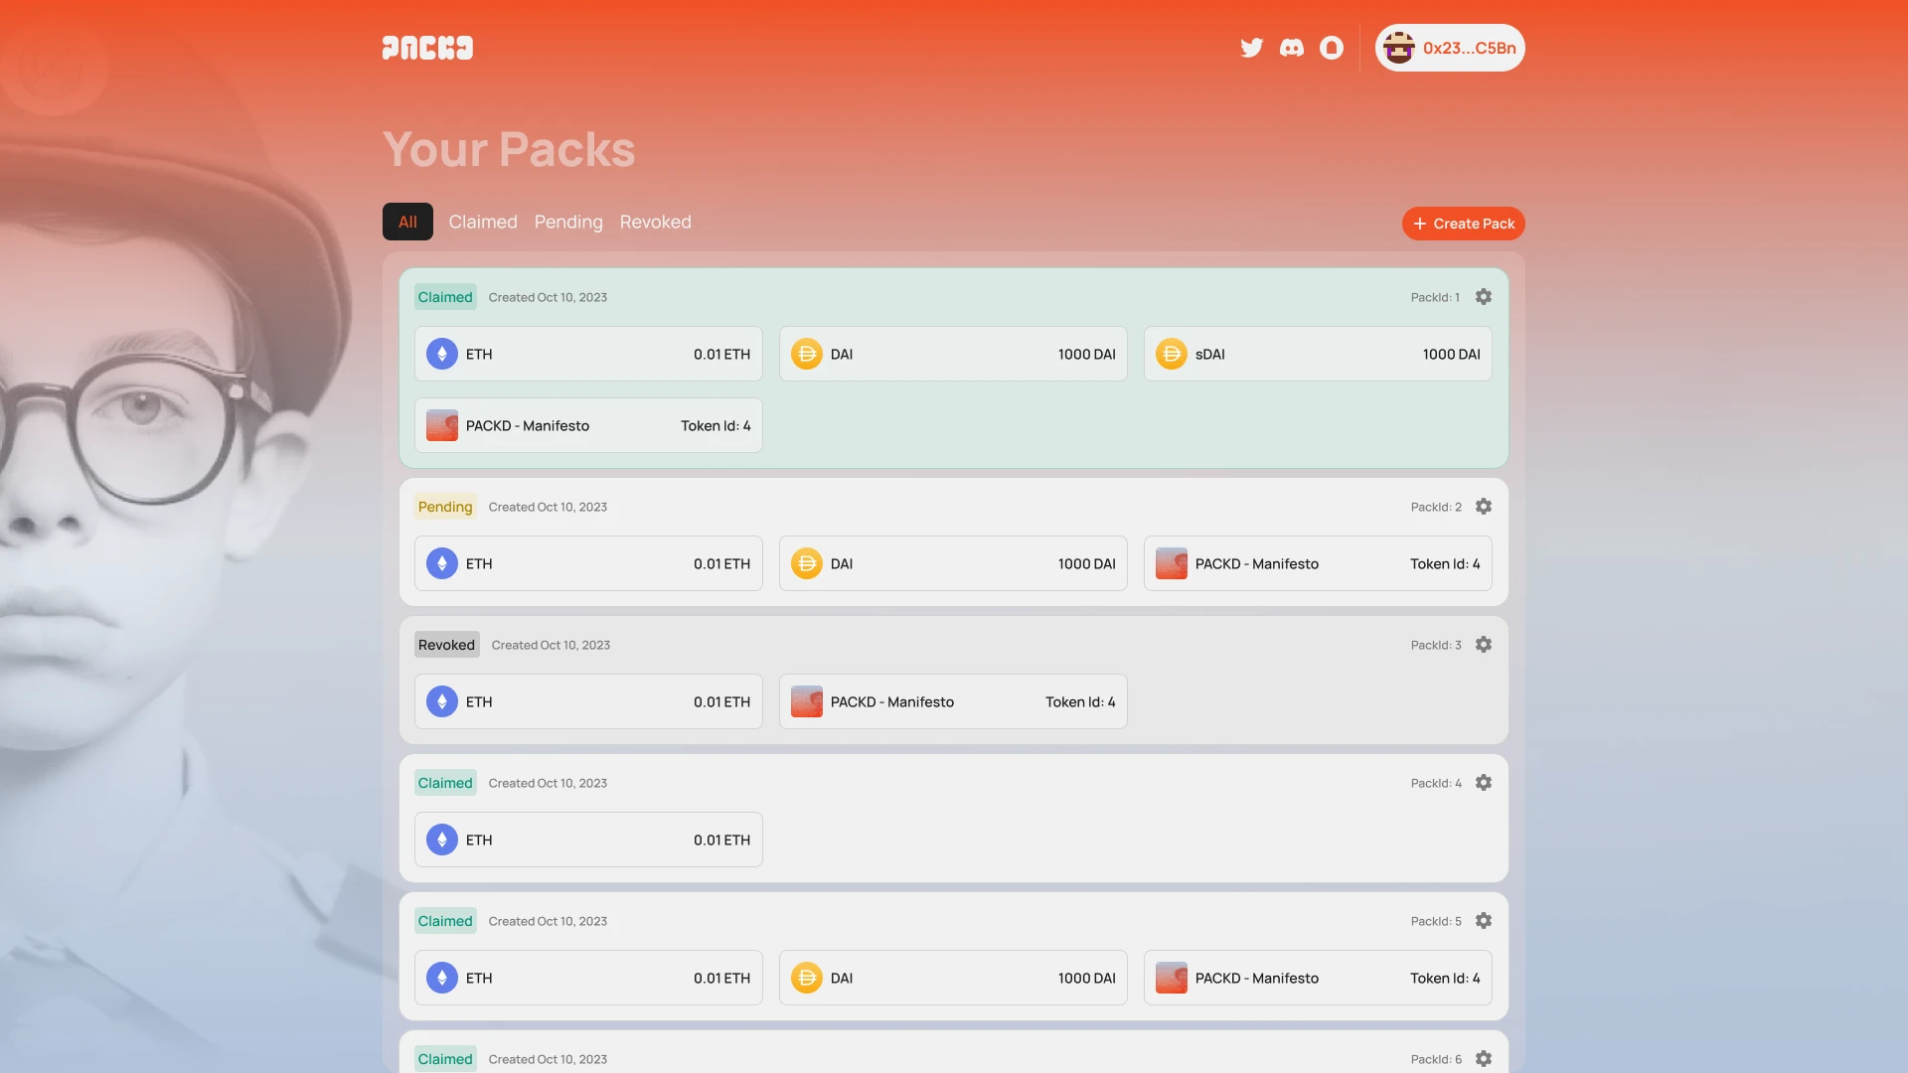
Task: Select the All filter tab
Action: click(x=407, y=222)
